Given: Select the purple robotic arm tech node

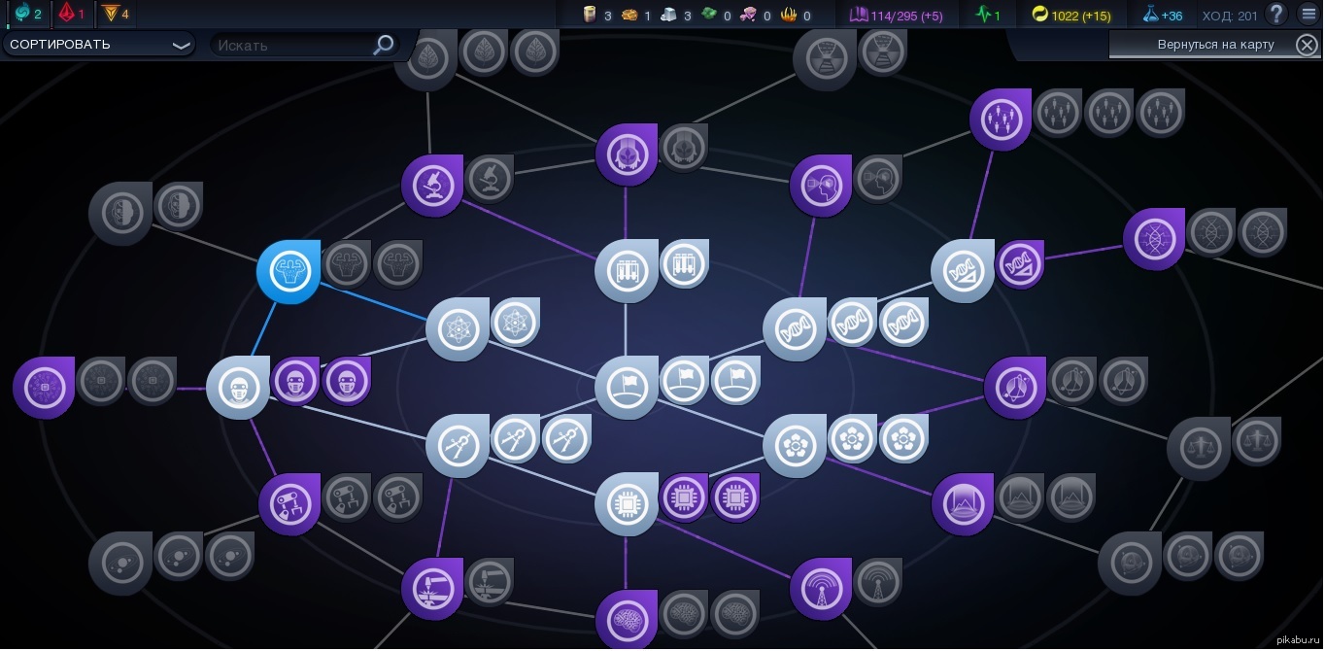Looking at the screenshot, I should 289,503.
